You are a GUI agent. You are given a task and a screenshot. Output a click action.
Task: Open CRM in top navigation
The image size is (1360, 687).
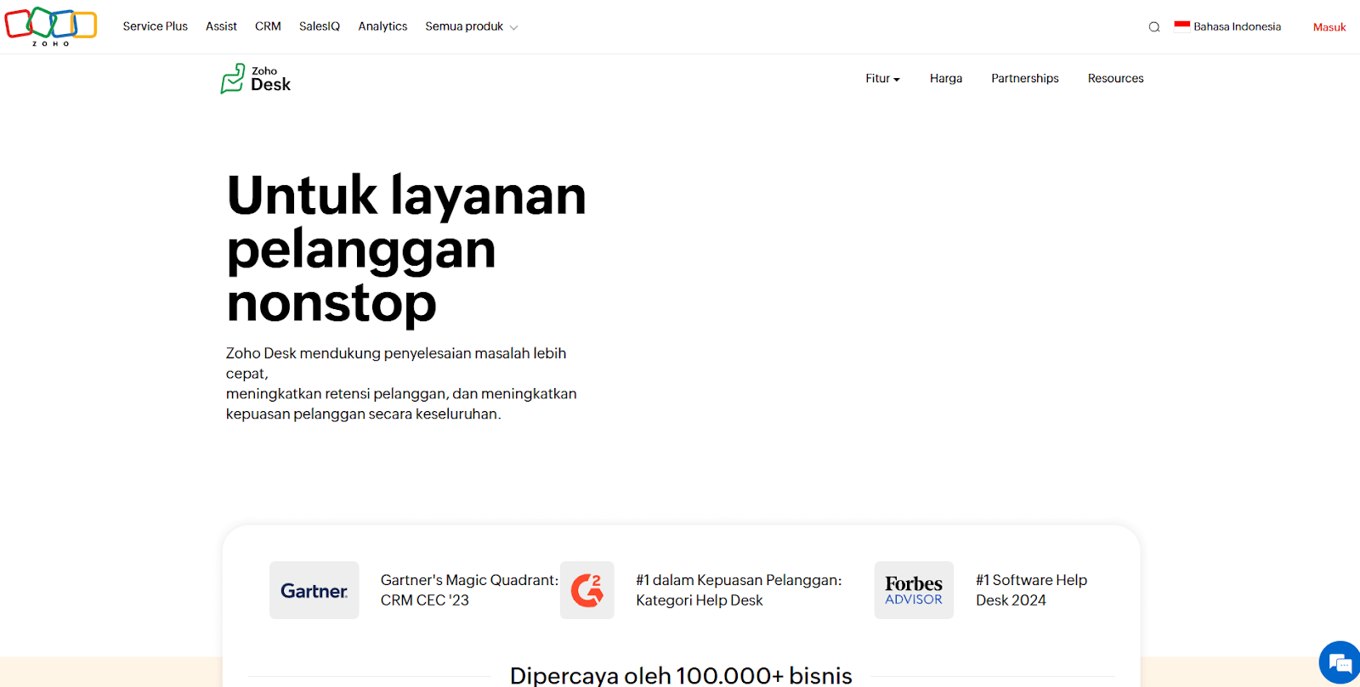(x=268, y=26)
